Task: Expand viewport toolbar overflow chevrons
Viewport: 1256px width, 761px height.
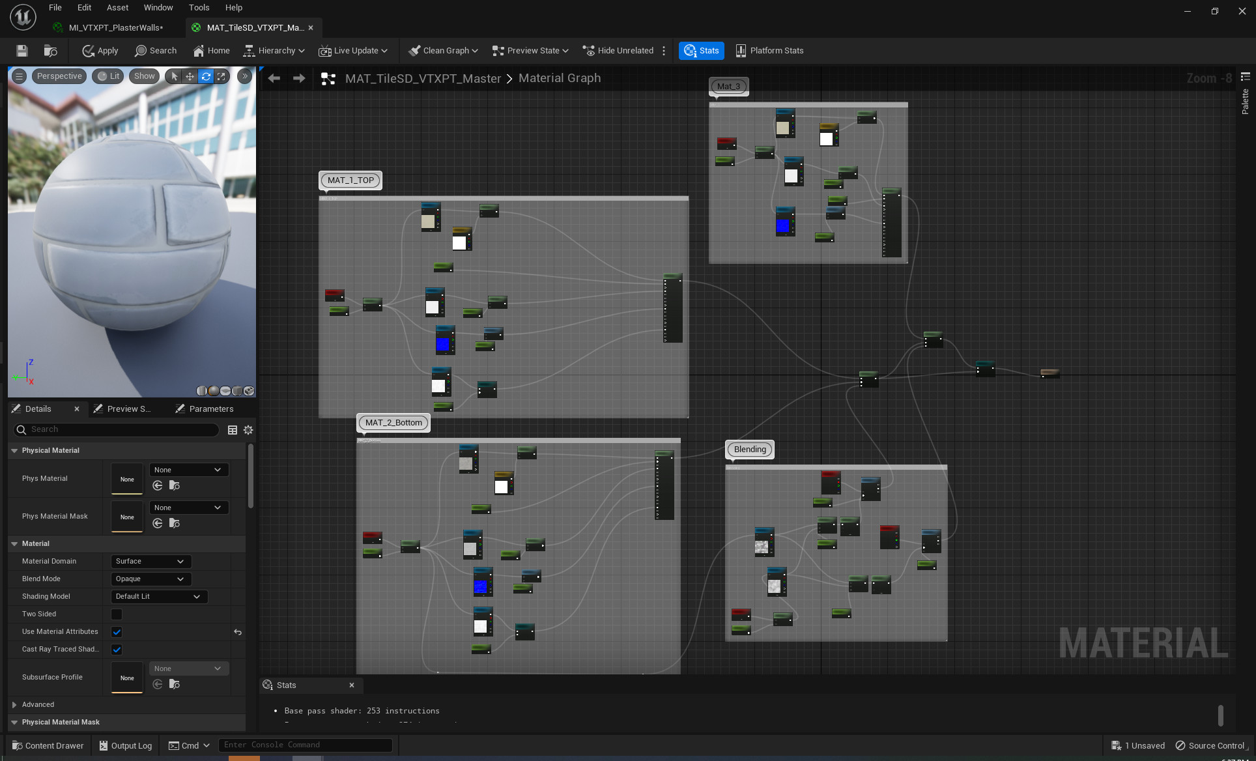Action: coord(245,76)
